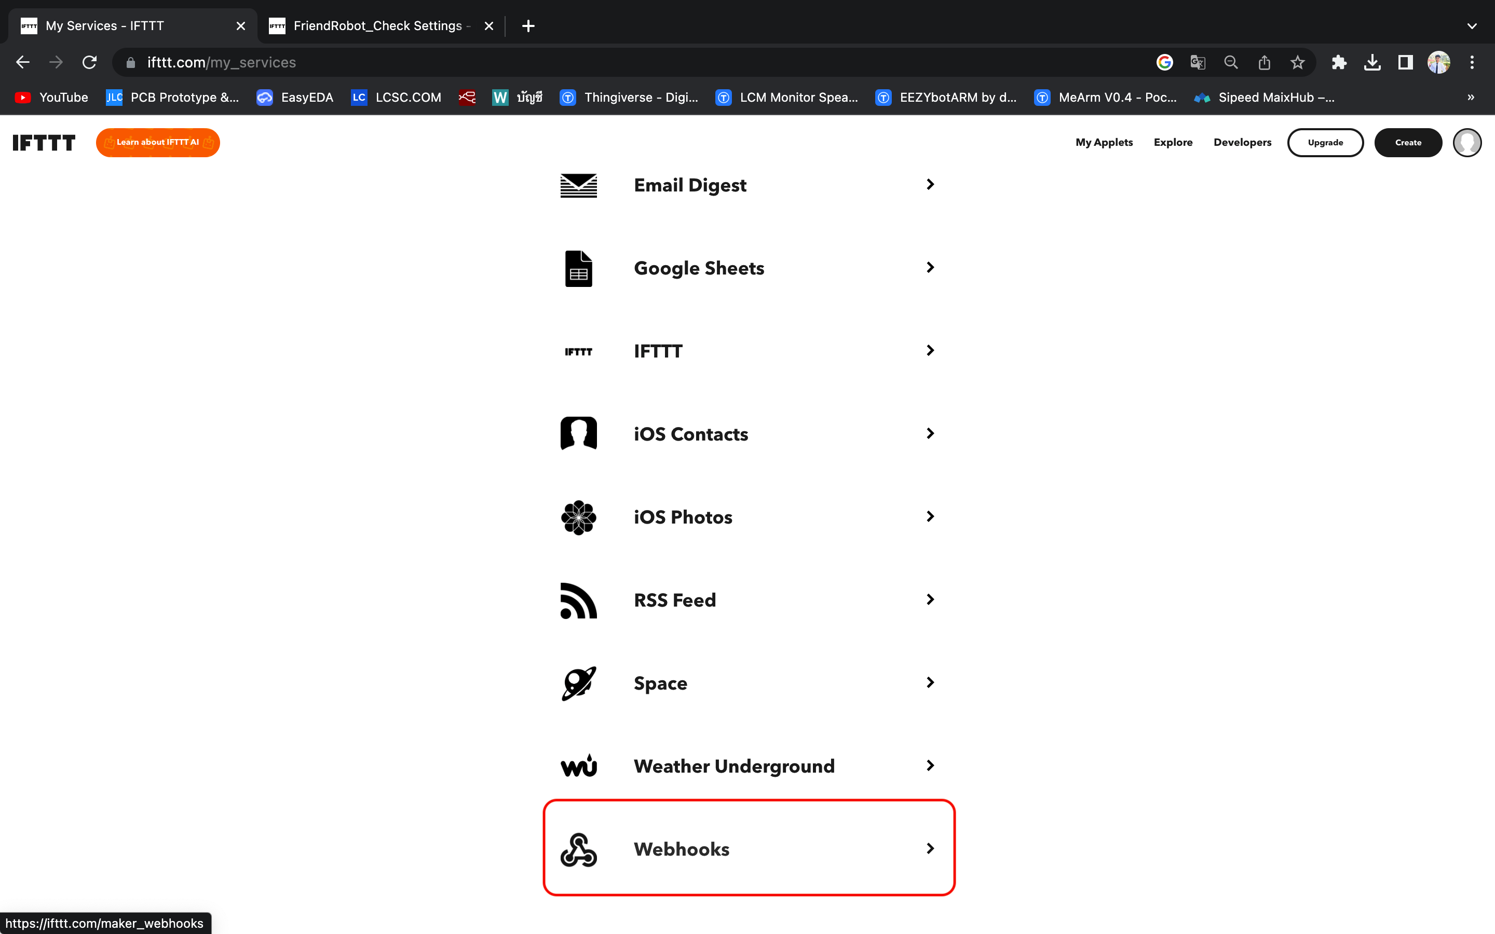Open the Weather Underground service name
This screenshot has height=934, width=1495.
(734, 766)
